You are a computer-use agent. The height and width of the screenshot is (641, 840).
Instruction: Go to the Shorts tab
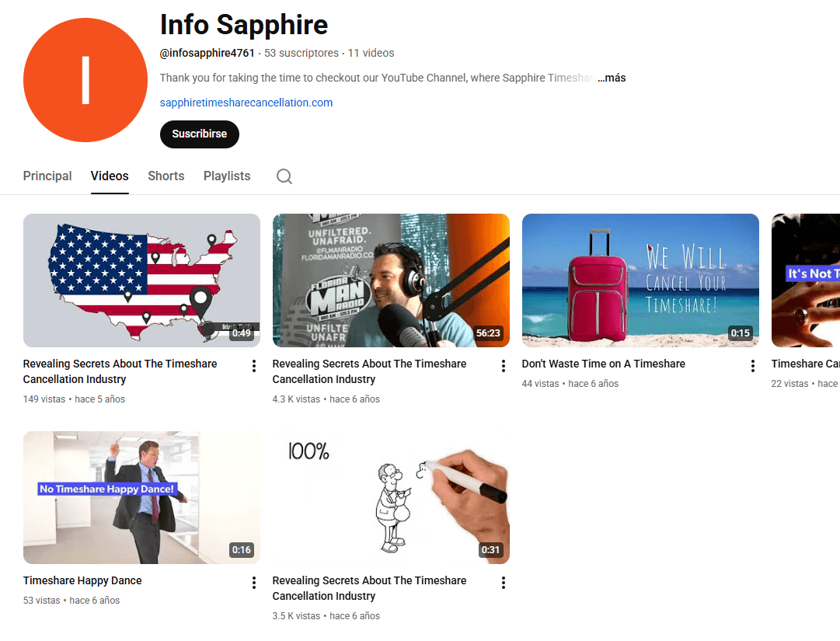pyautogui.click(x=166, y=176)
